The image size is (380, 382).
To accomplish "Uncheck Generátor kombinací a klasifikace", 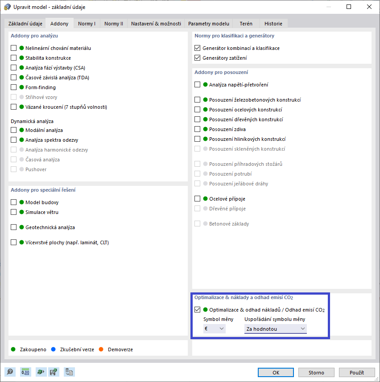I will point(198,48).
